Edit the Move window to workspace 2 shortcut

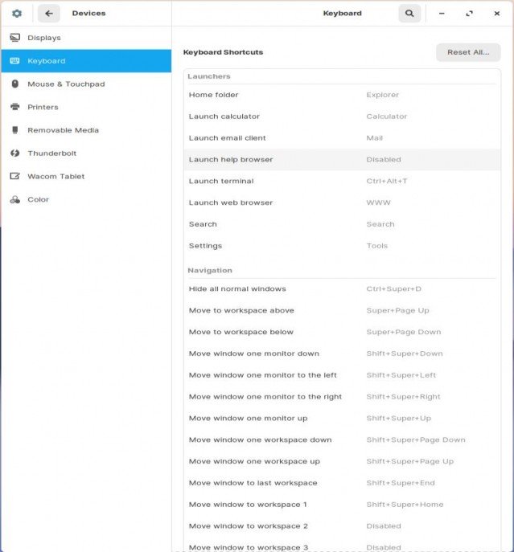pyautogui.click(x=342, y=526)
